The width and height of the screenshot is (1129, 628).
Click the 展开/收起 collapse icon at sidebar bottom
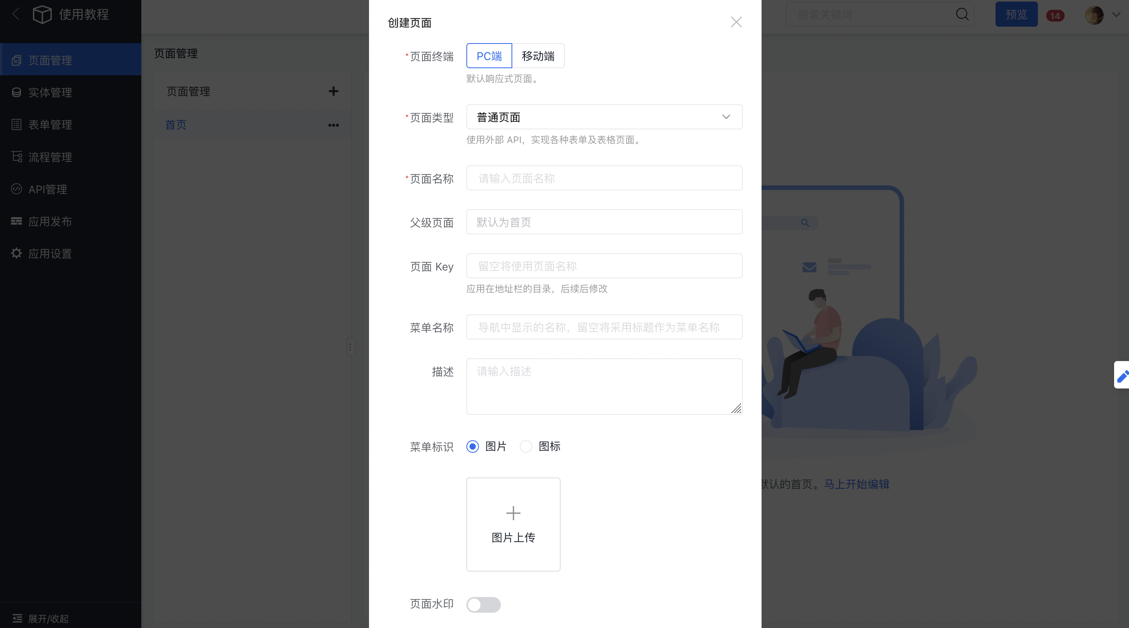coord(17,618)
